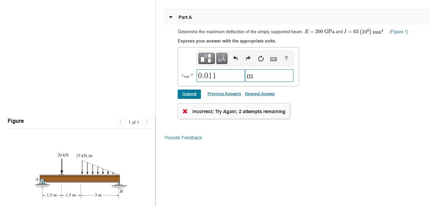
Task: Collapse the Part A section
Action: 170,17
